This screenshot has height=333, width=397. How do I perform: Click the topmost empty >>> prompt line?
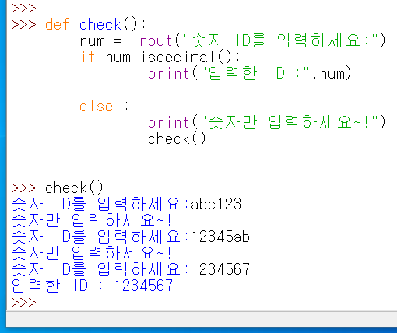(x=23, y=9)
